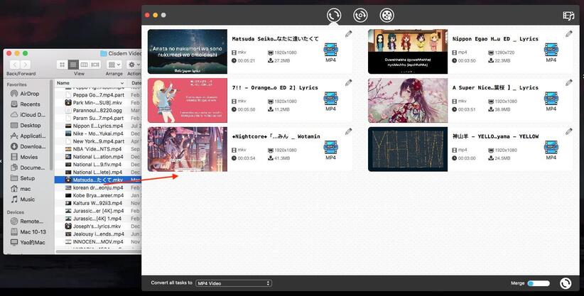Click the Nightcore Wotamin video title
The height and width of the screenshot is (296, 584).
tap(276, 137)
